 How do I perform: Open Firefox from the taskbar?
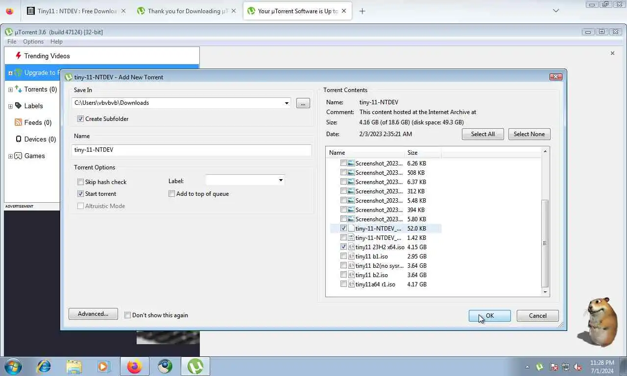click(134, 366)
